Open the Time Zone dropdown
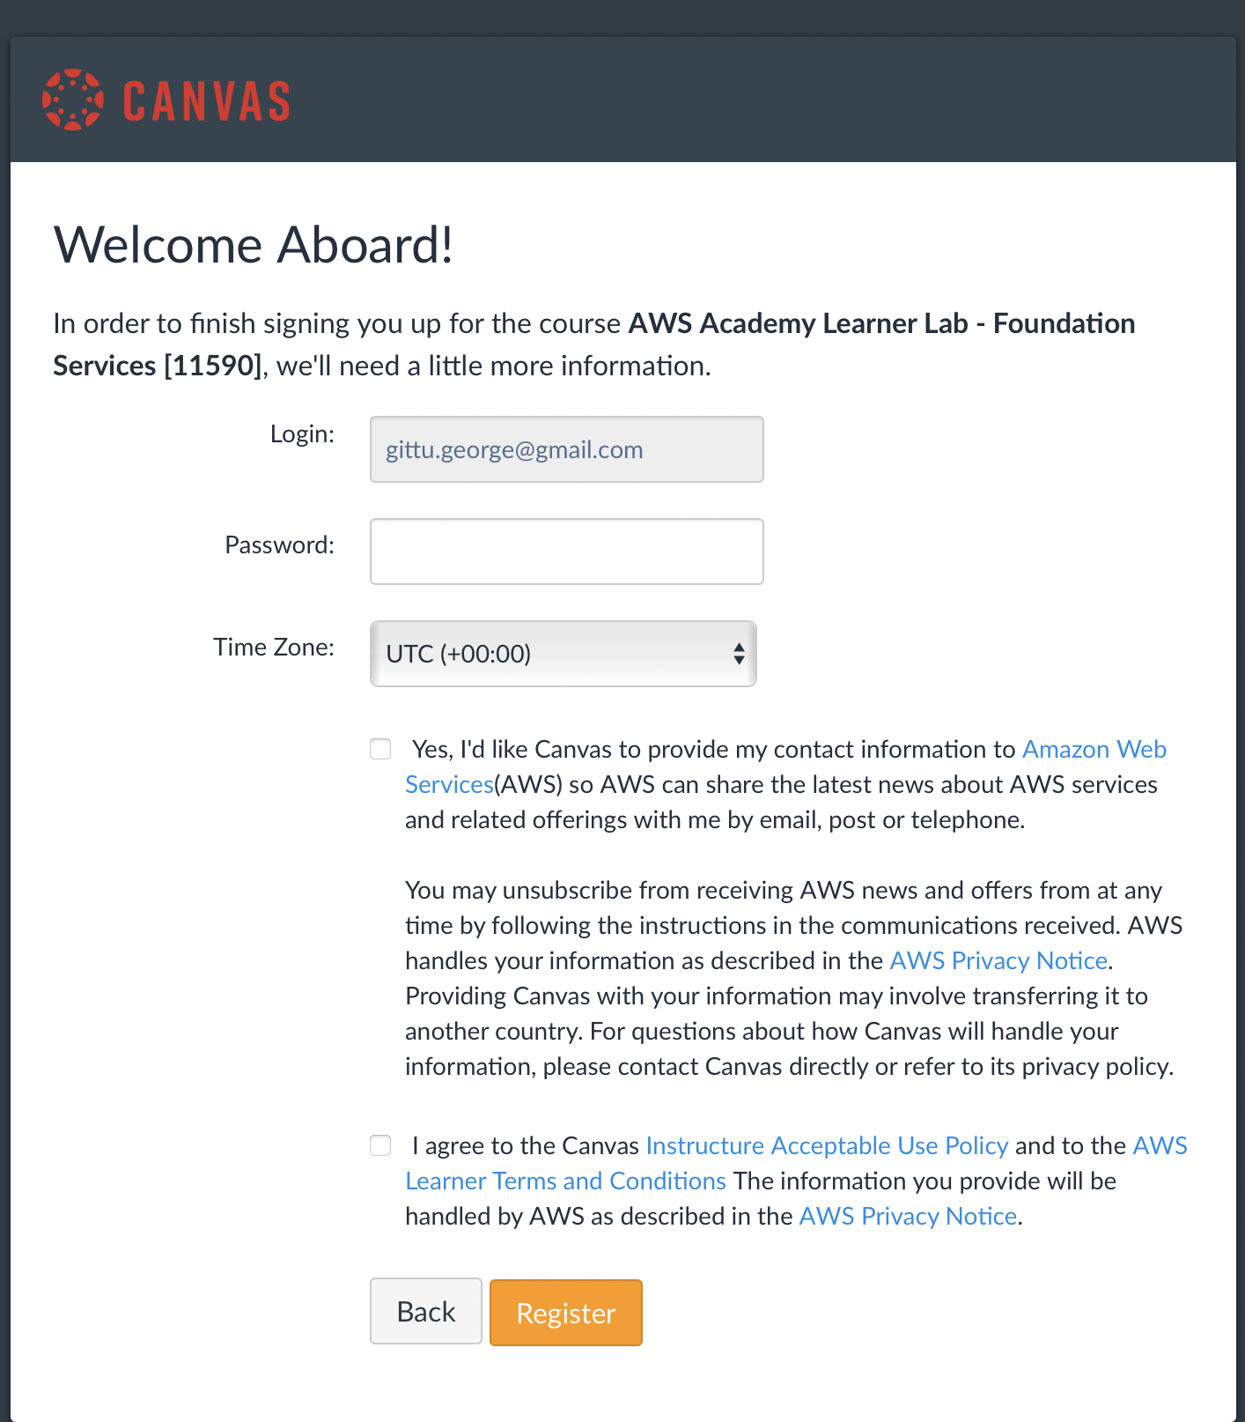This screenshot has width=1245, height=1422. tap(564, 654)
